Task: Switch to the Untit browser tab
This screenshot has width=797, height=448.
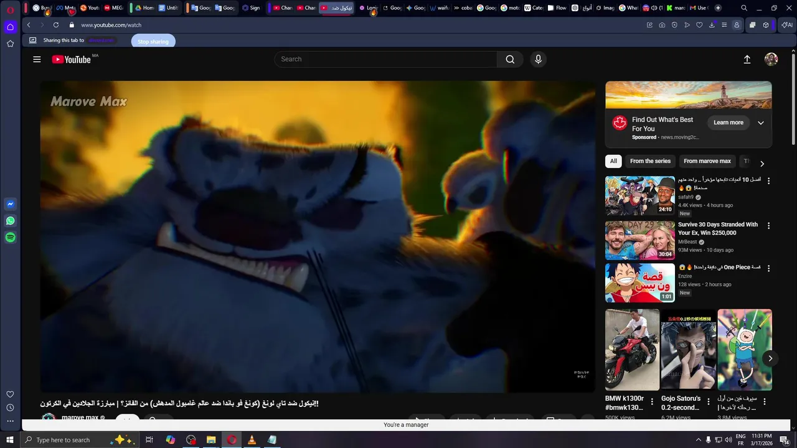Action: (168, 8)
